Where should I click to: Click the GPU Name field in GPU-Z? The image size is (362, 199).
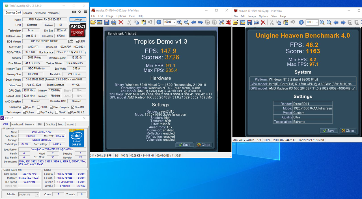[x=45, y=20]
